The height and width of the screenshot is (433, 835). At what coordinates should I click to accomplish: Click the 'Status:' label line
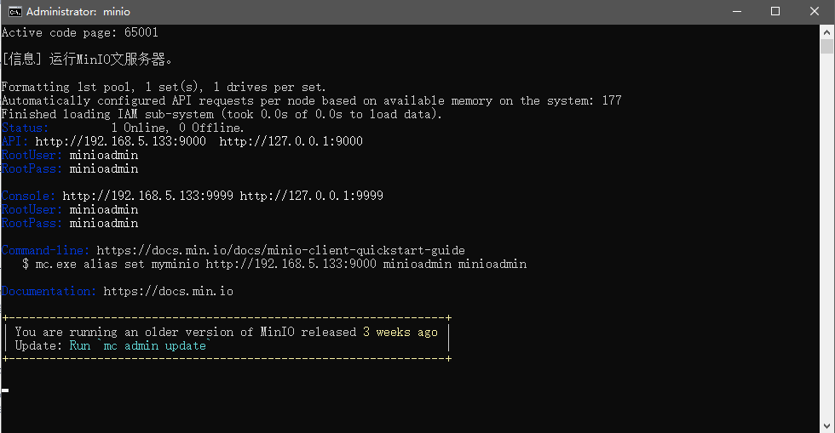pos(25,128)
